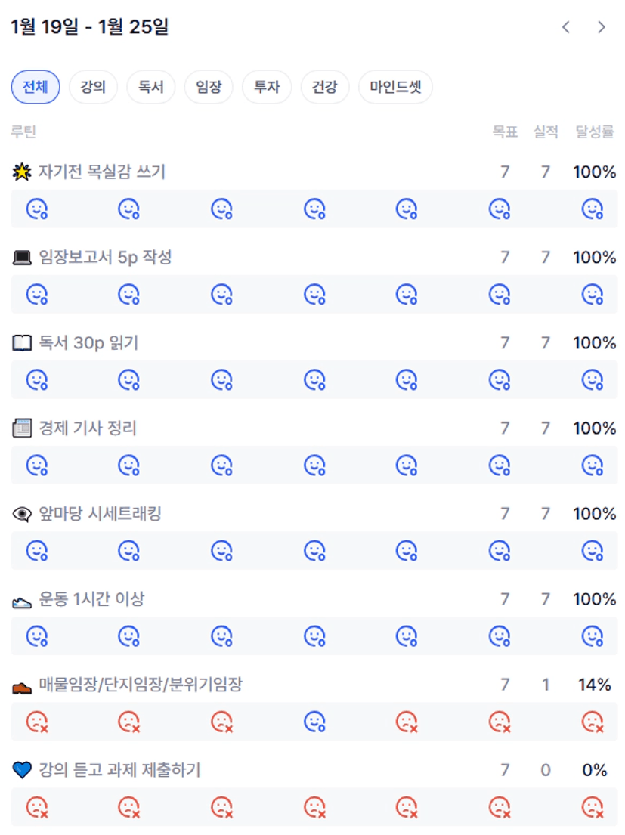Click the blue smiley in 매물임장/단지임장/분위기임장 row

coord(314,722)
